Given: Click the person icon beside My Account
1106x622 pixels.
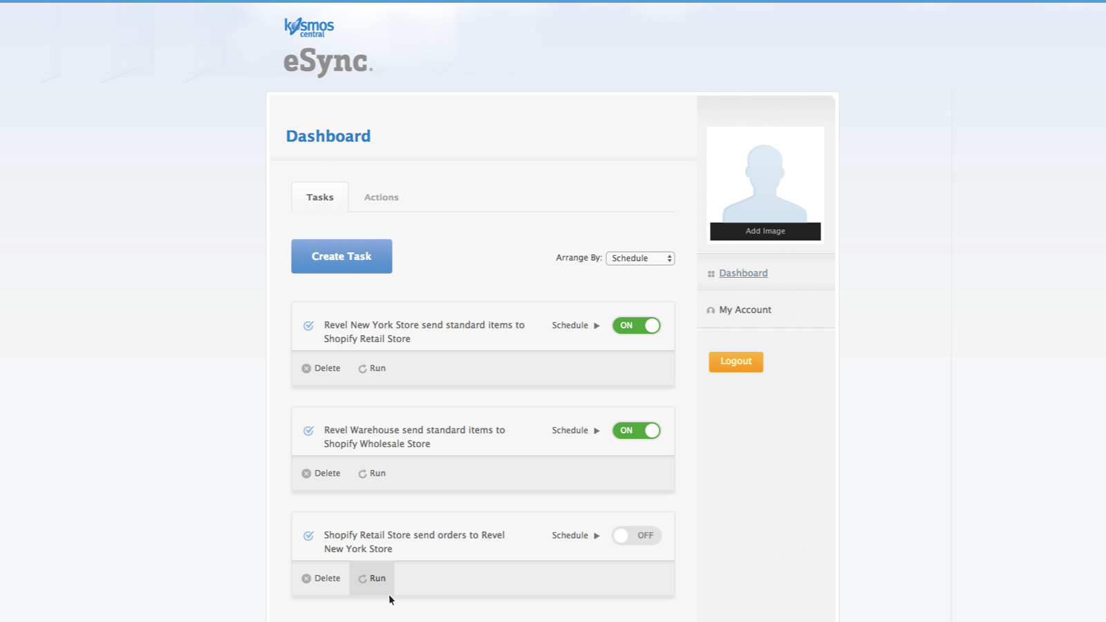Looking at the screenshot, I should (x=711, y=310).
